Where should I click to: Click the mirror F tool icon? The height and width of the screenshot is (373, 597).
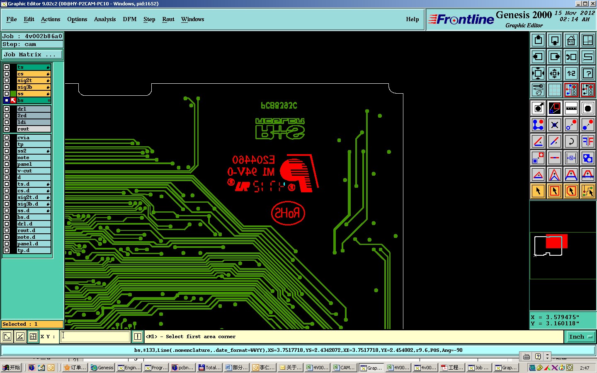point(588,141)
